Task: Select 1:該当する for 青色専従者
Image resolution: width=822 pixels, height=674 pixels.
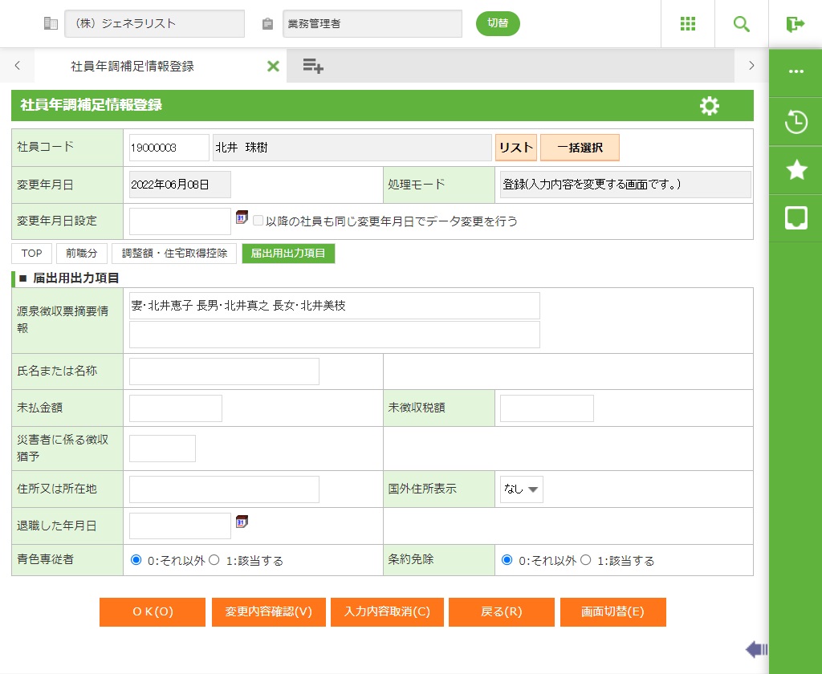Action: click(x=214, y=560)
